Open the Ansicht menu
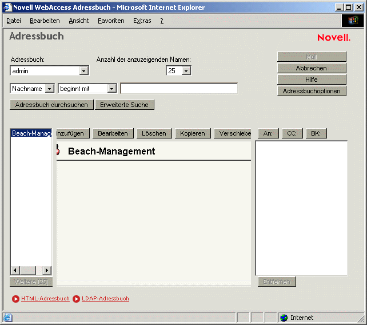The height and width of the screenshot is (325, 367). click(x=79, y=21)
